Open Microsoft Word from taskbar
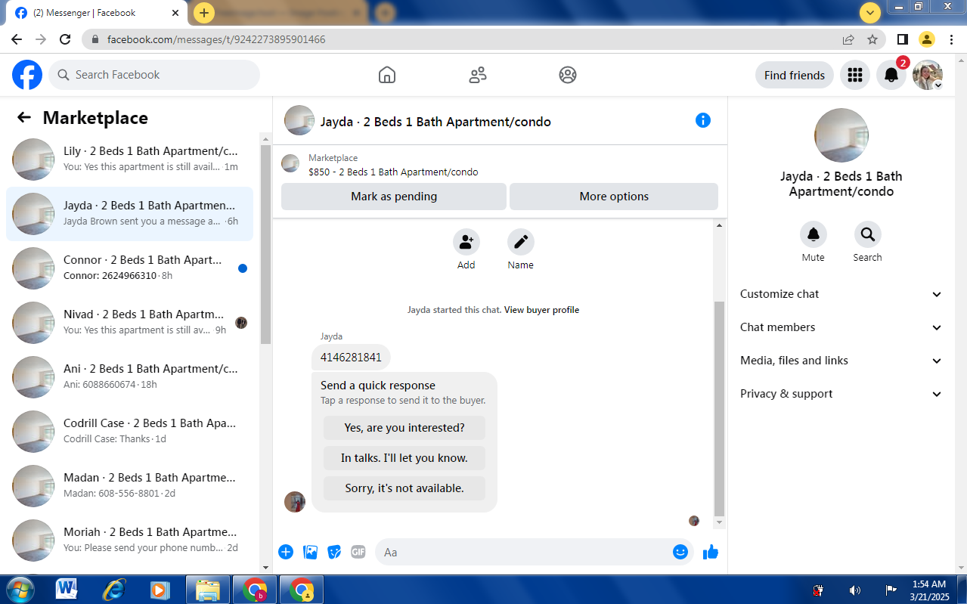Viewport: 967px width, 604px height. [67, 590]
